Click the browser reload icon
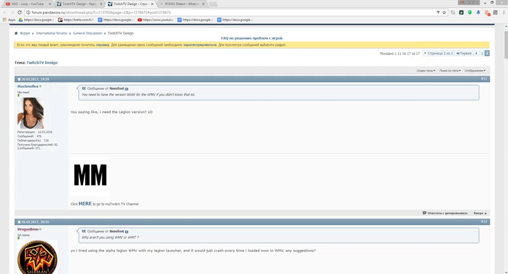Screen dimensions: 508x274 [20, 12]
